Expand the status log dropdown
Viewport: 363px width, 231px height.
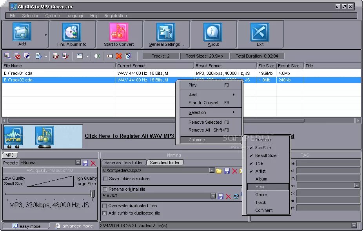pyautogui.click(x=354, y=226)
